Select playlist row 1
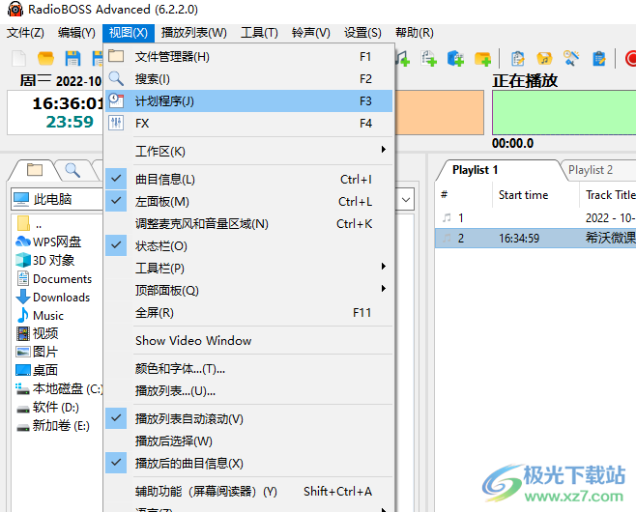 click(x=535, y=218)
